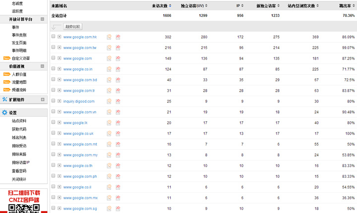The image size is (357, 213).
Task: Open 域名列表 in the settings menu
Action: click(19, 137)
